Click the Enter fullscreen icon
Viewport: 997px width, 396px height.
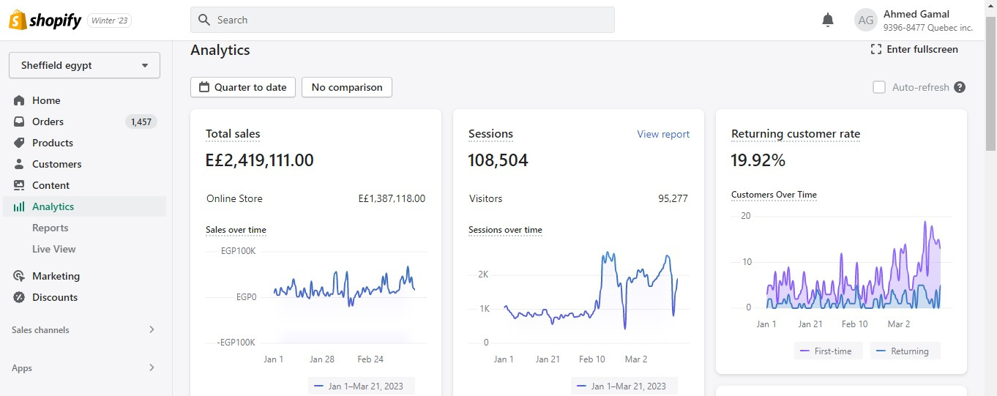point(876,49)
